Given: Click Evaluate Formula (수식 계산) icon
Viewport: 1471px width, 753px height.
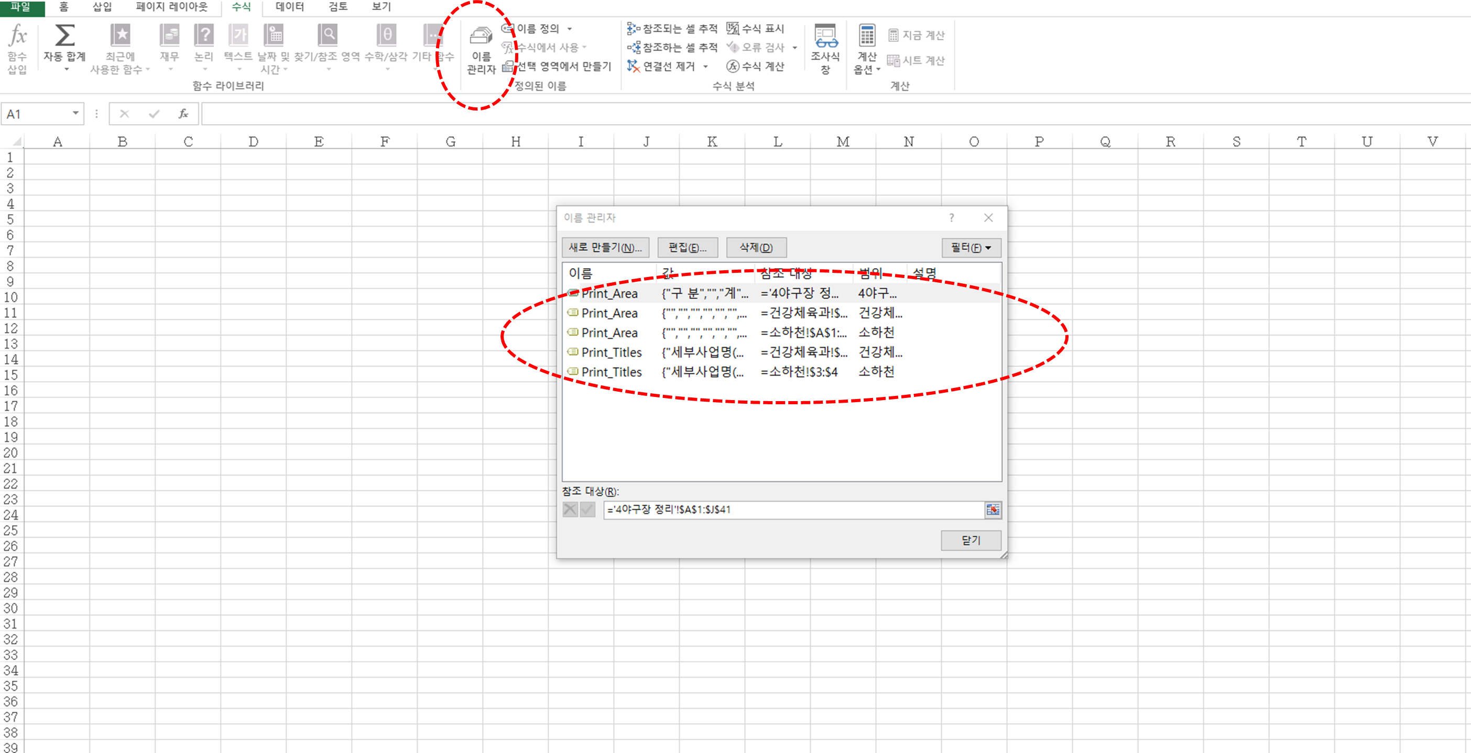Looking at the screenshot, I should pos(733,66).
